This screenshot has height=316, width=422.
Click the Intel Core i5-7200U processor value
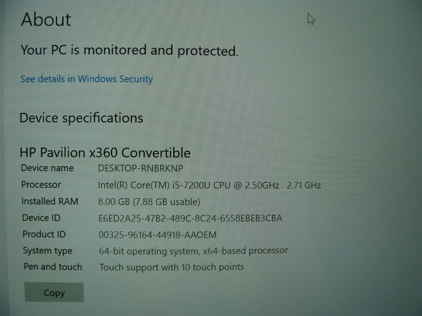tap(209, 185)
